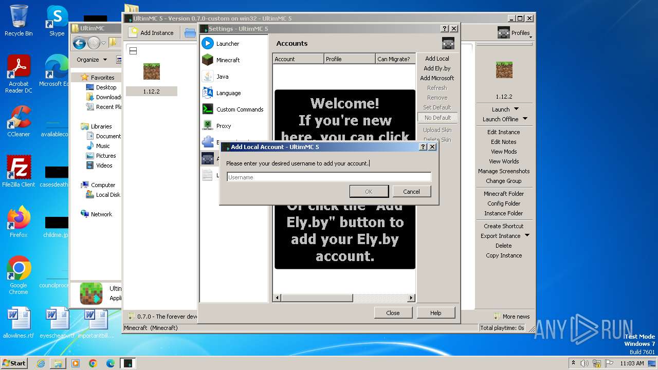Screen dimensions: 658x370
Task: Open Recycle Bin desktop icon
Action: 19,21
